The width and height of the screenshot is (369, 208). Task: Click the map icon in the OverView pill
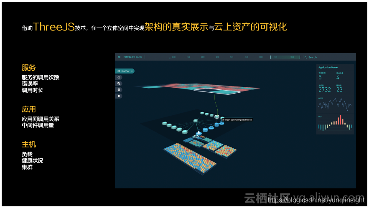119,71
